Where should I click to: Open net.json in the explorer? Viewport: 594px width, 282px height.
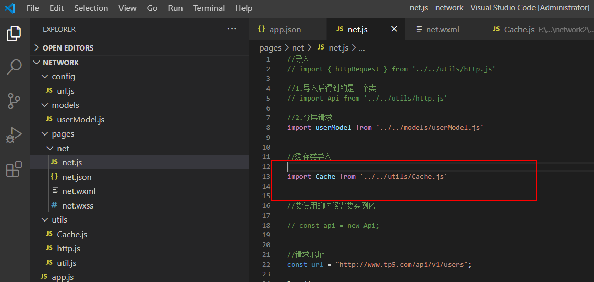[139, 177]
